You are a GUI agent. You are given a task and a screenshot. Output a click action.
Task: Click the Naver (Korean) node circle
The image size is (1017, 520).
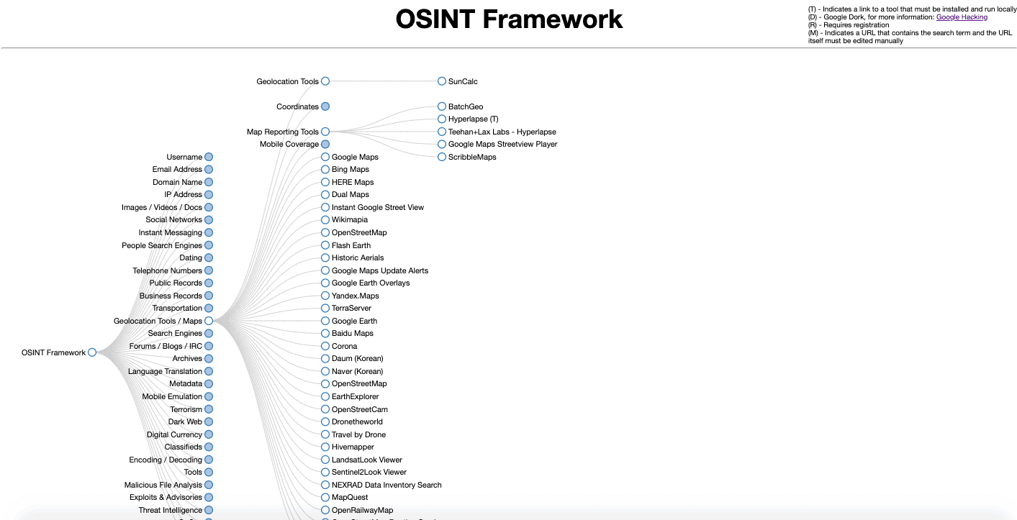(x=325, y=371)
